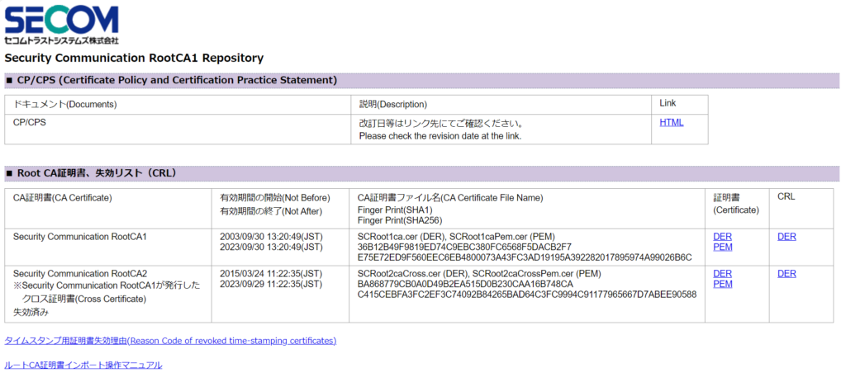Click the Security Communication RootCA1 Repository heading
The height and width of the screenshot is (377, 846).
tap(134, 58)
